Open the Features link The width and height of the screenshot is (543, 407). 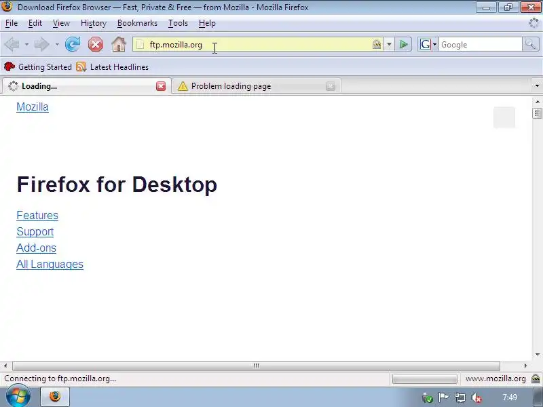point(37,215)
